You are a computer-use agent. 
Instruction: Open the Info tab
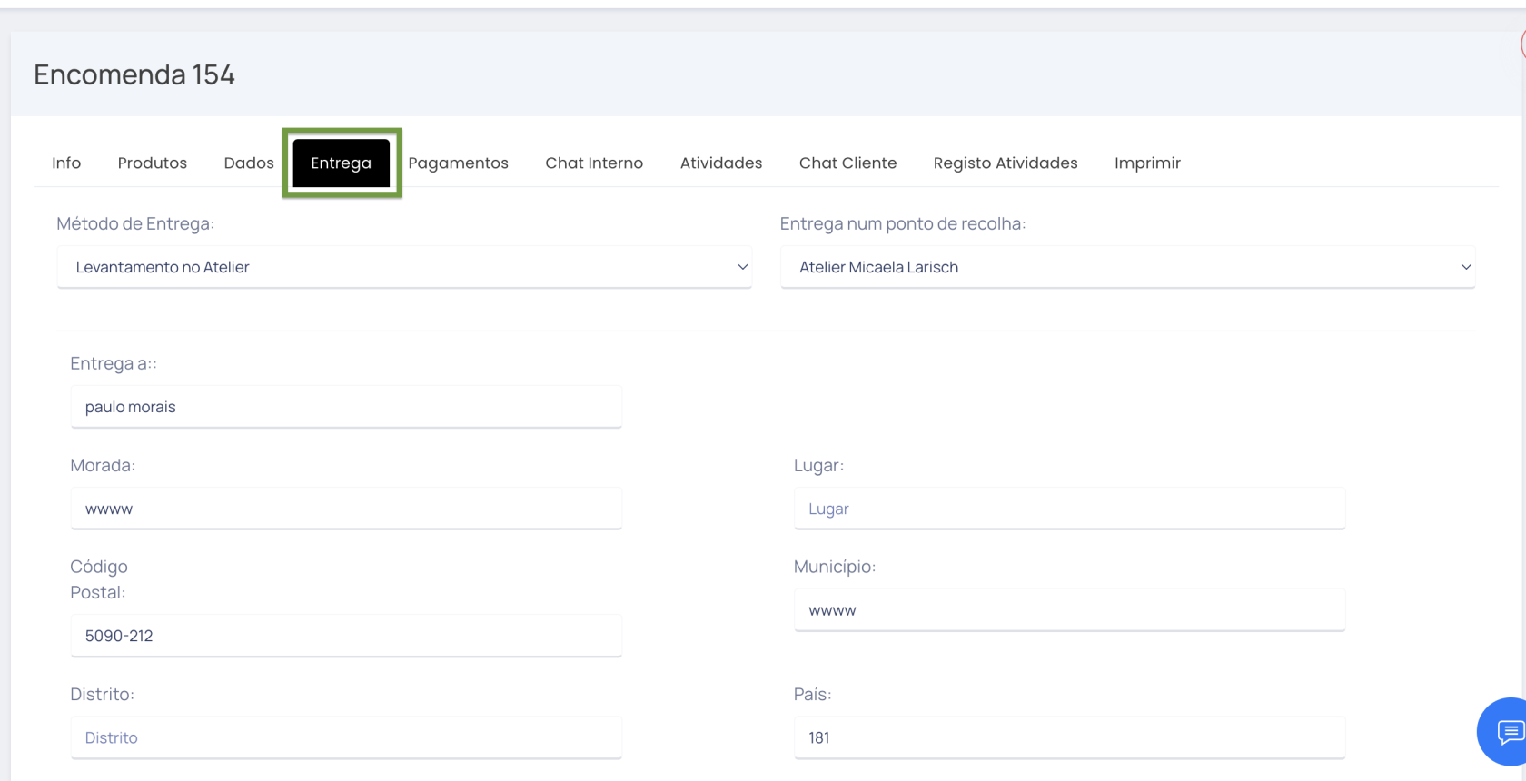[x=66, y=163]
